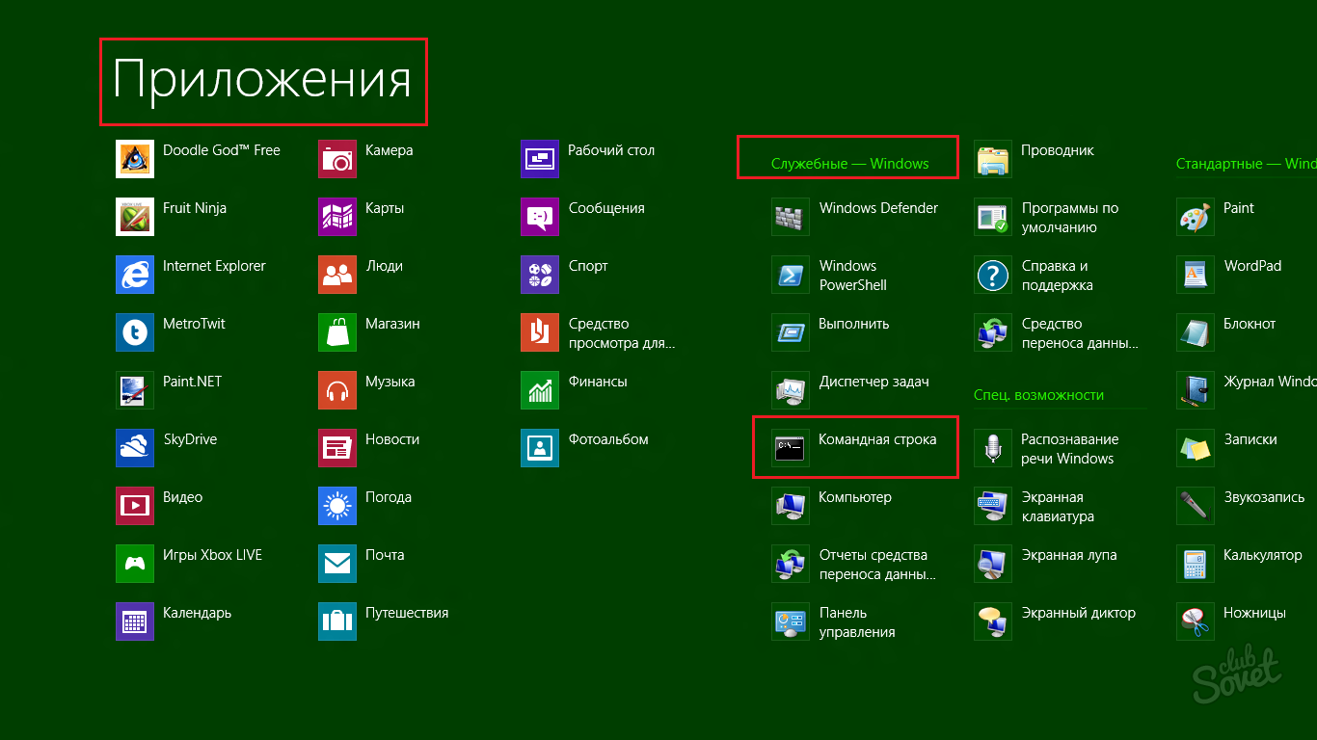Open Диспетчер задач
This screenshot has height=740, width=1317.
pyautogui.click(x=874, y=382)
